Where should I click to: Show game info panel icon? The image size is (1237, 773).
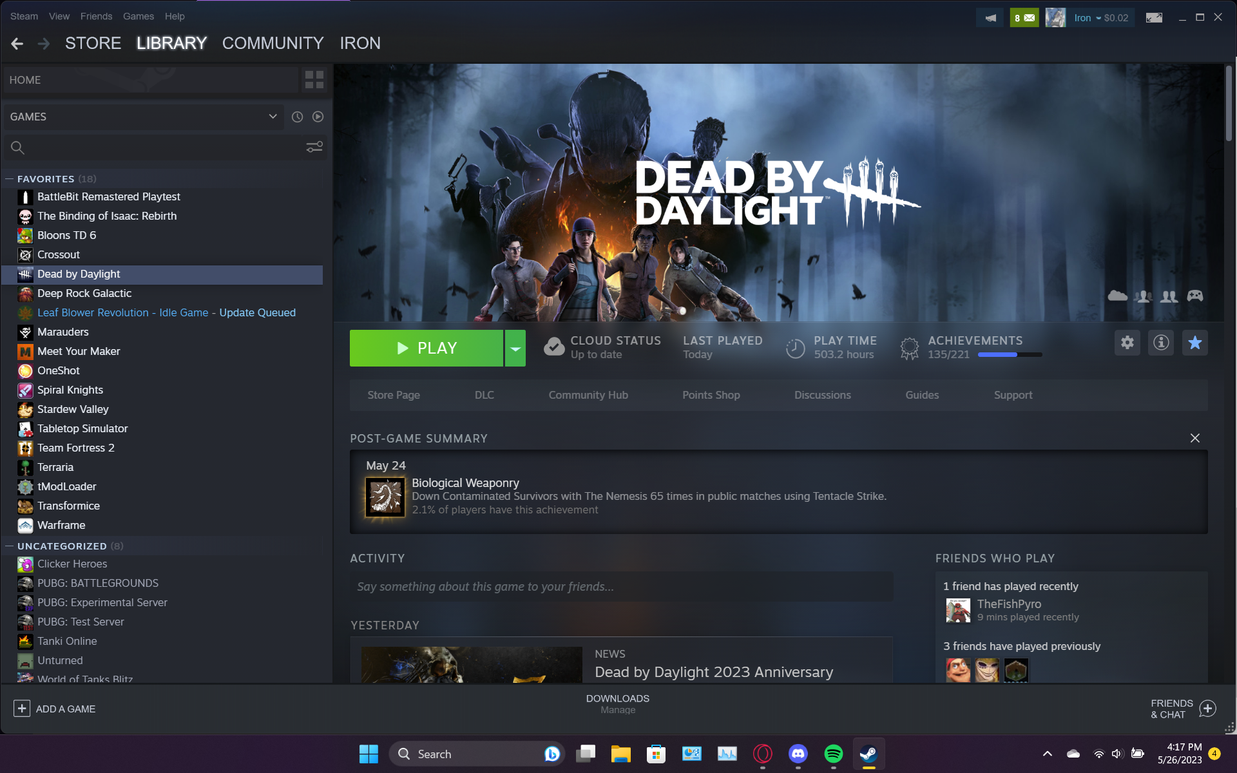[1161, 343]
